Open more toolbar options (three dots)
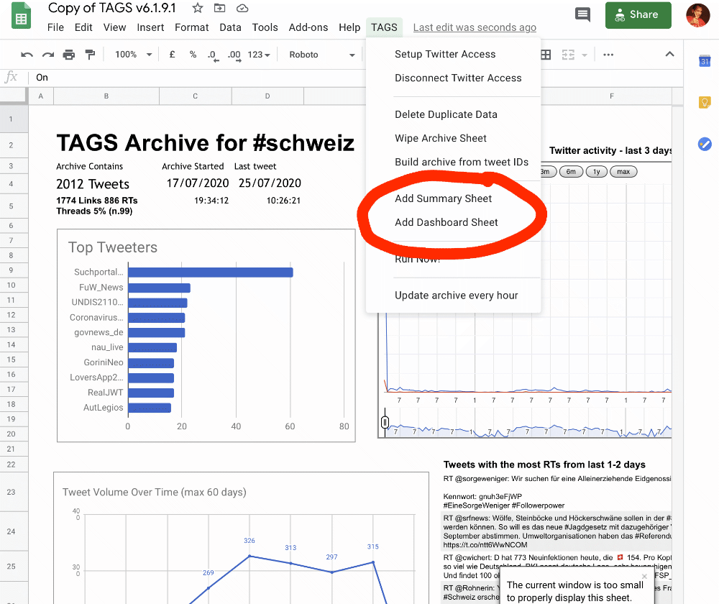 [x=608, y=55]
